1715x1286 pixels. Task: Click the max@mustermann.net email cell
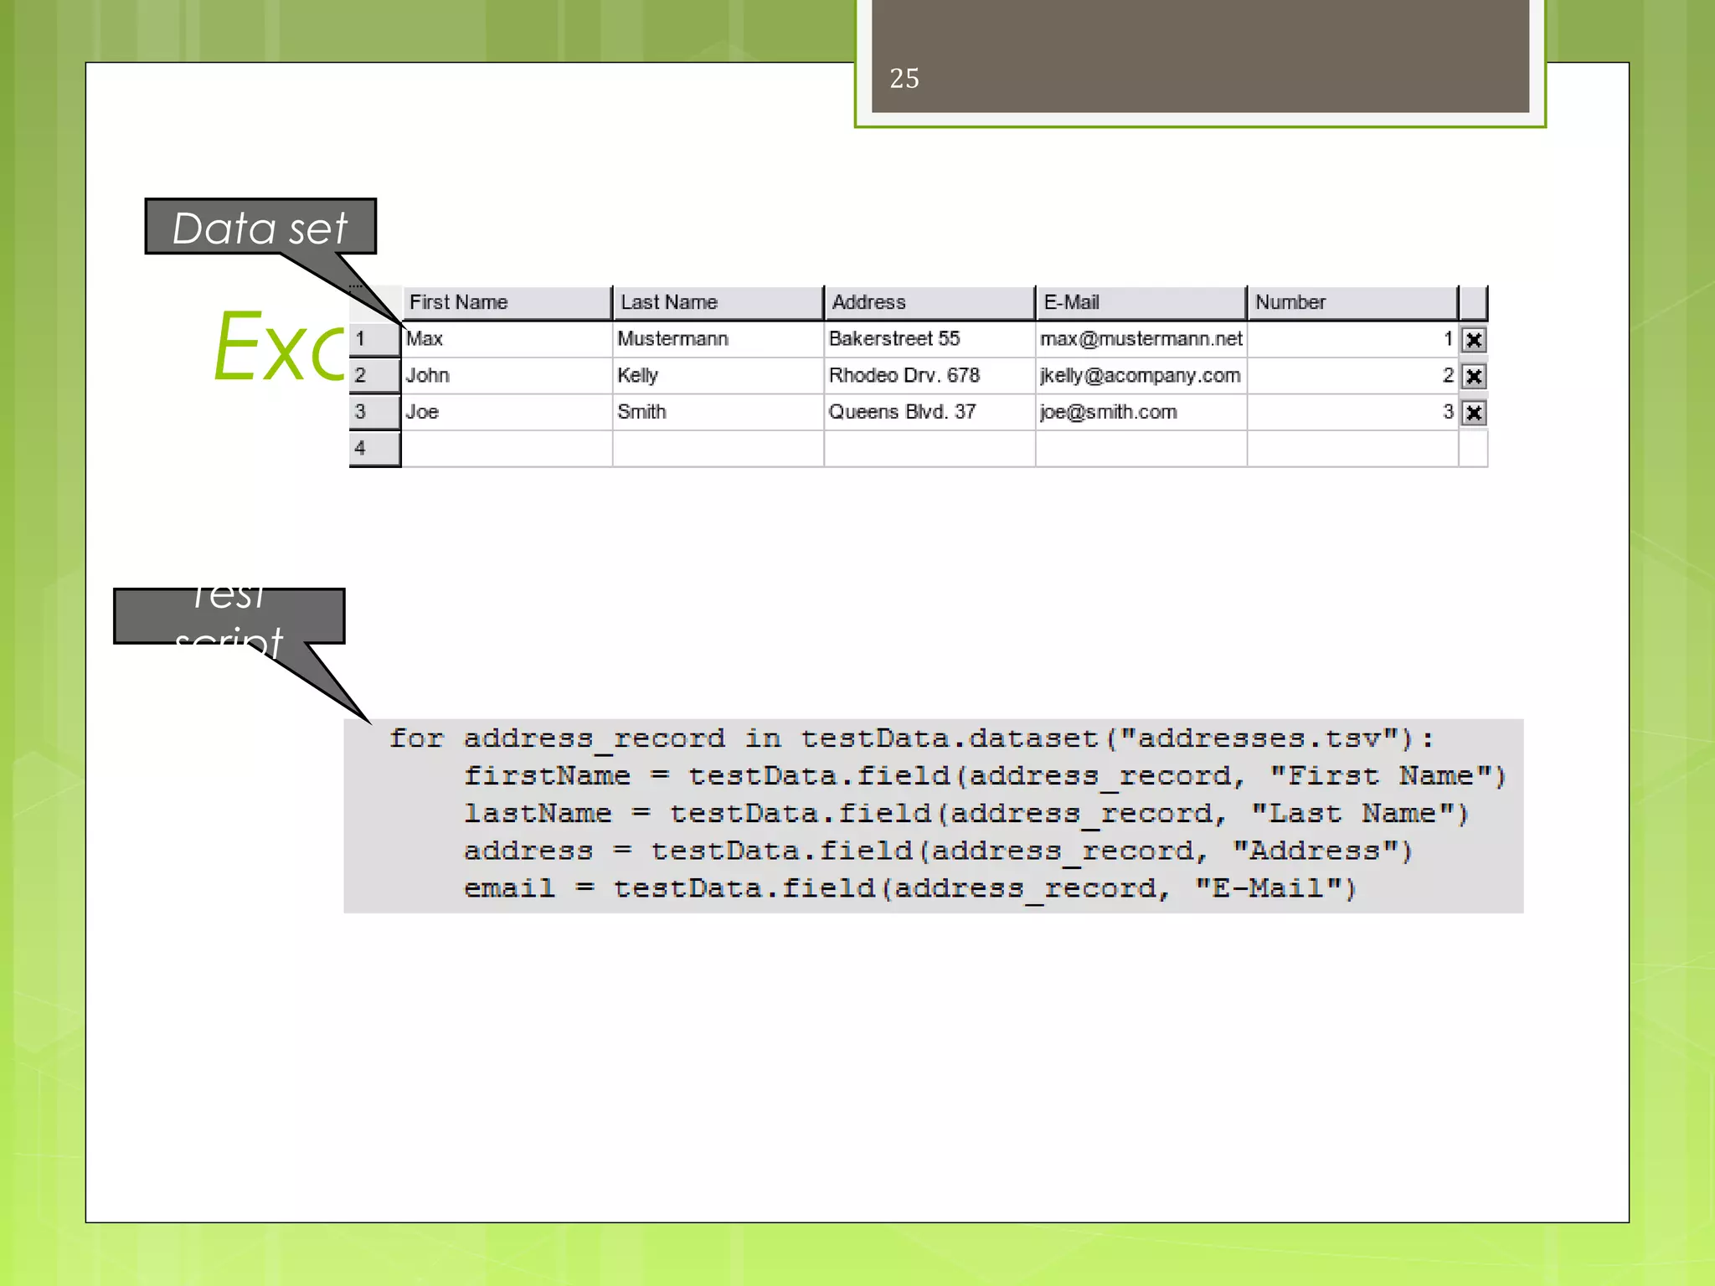click(x=1141, y=339)
